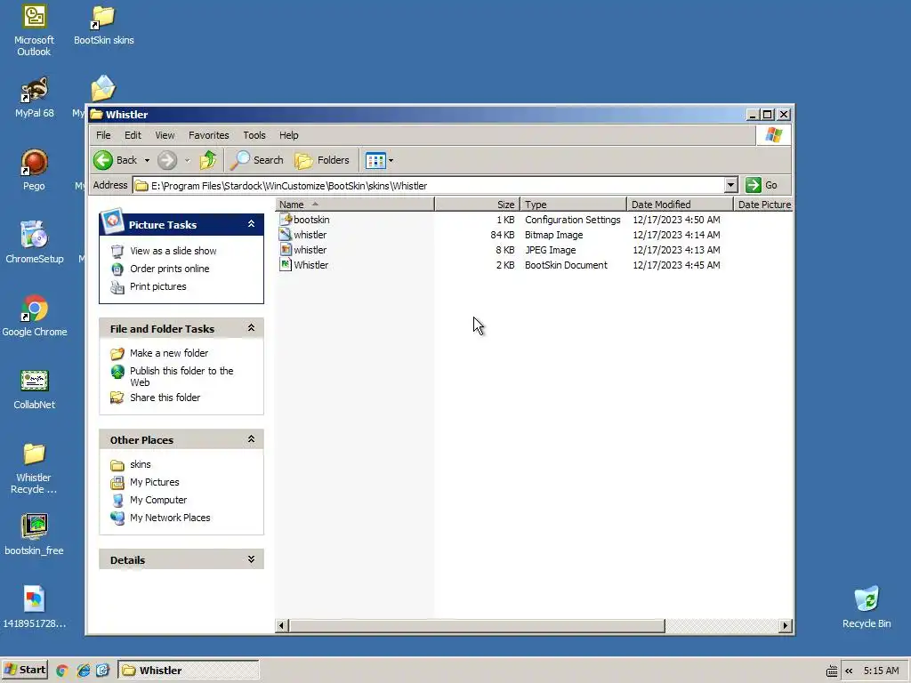Launch Chrome from the quick launch bar
This screenshot has width=911, height=683.
(x=62, y=671)
